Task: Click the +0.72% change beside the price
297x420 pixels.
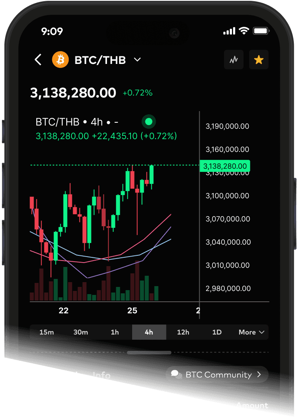Action: coord(138,93)
